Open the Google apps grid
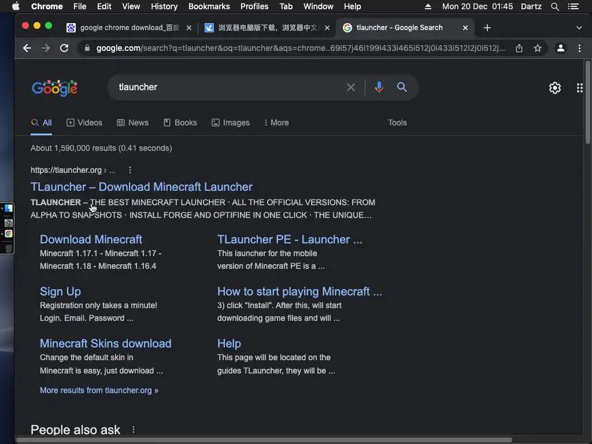The width and height of the screenshot is (592, 444). click(579, 88)
